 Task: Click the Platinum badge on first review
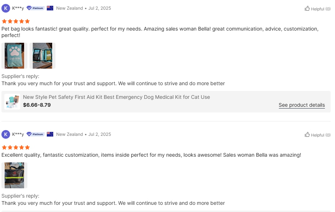click(x=35, y=8)
